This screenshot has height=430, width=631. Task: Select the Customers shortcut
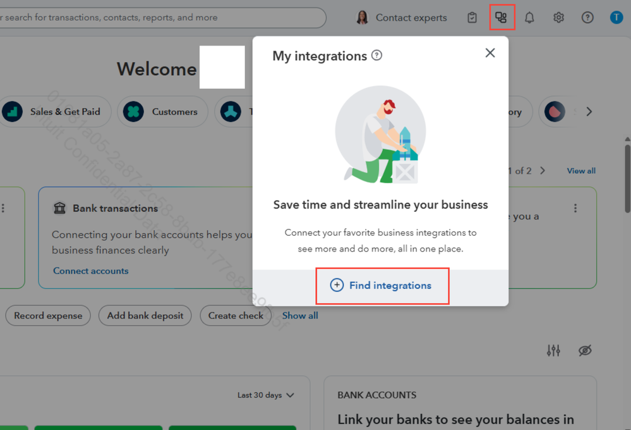pos(162,112)
